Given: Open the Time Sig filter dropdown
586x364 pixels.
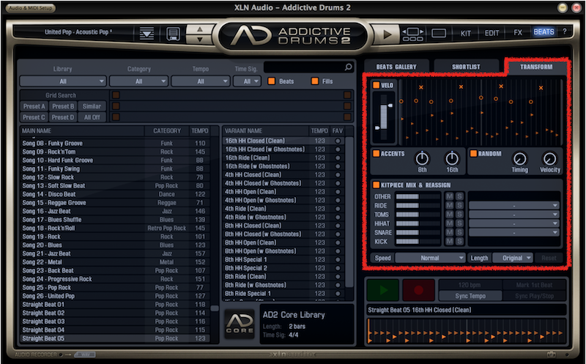Looking at the screenshot, I should [x=247, y=81].
